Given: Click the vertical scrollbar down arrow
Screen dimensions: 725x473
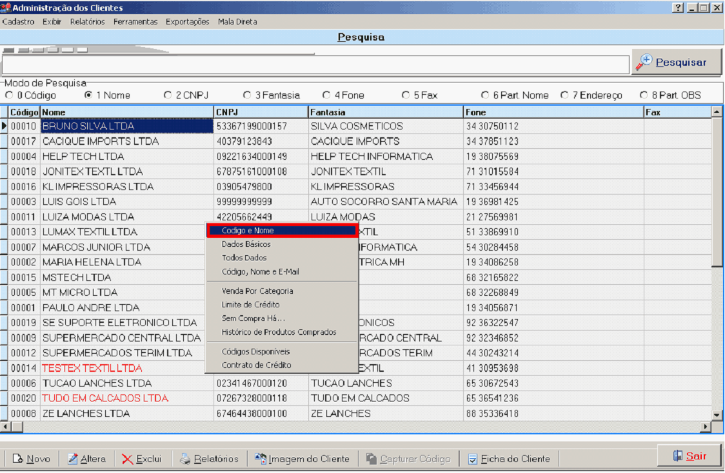Looking at the screenshot, I should click(x=716, y=414).
